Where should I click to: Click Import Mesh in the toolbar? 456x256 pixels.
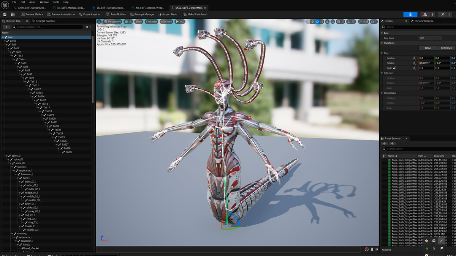[168, 14]
